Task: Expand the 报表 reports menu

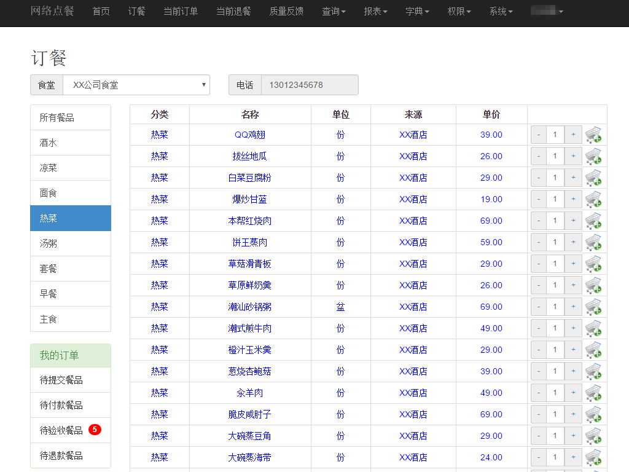Action: [375, 11]
